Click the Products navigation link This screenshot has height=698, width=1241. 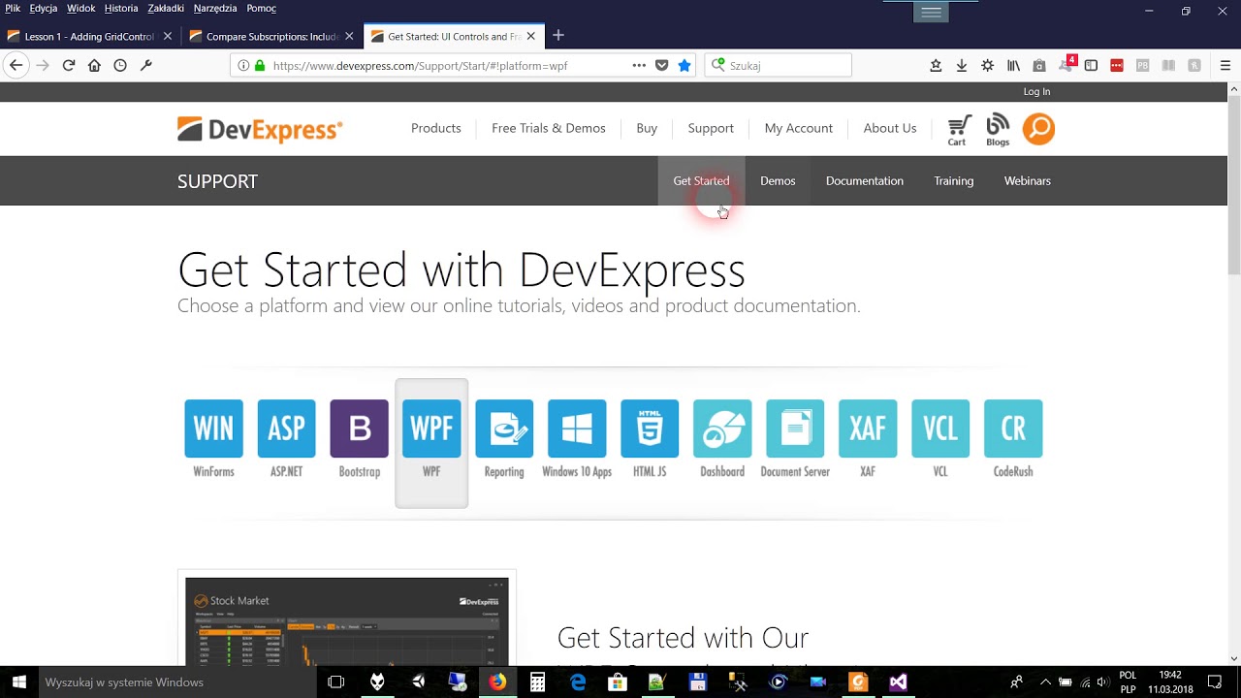coord(436,128)
